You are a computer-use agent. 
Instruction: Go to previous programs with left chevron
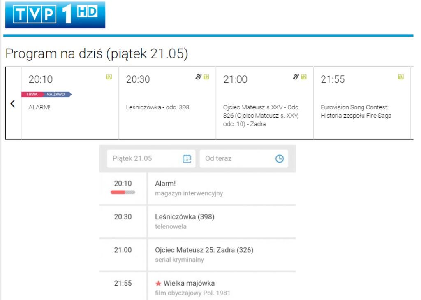(13, 103)
